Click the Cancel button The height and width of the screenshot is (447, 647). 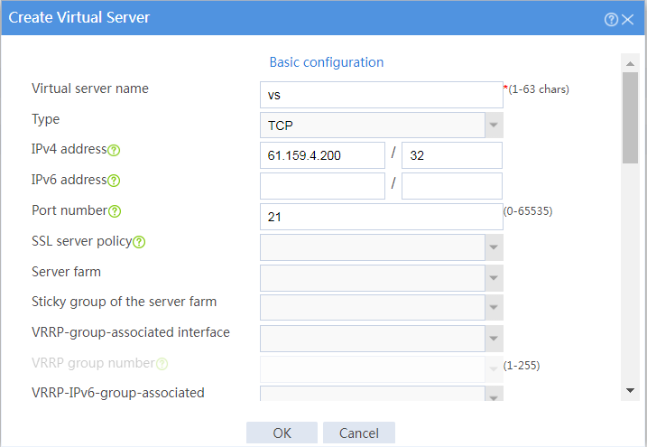click(x=359, y=433)
